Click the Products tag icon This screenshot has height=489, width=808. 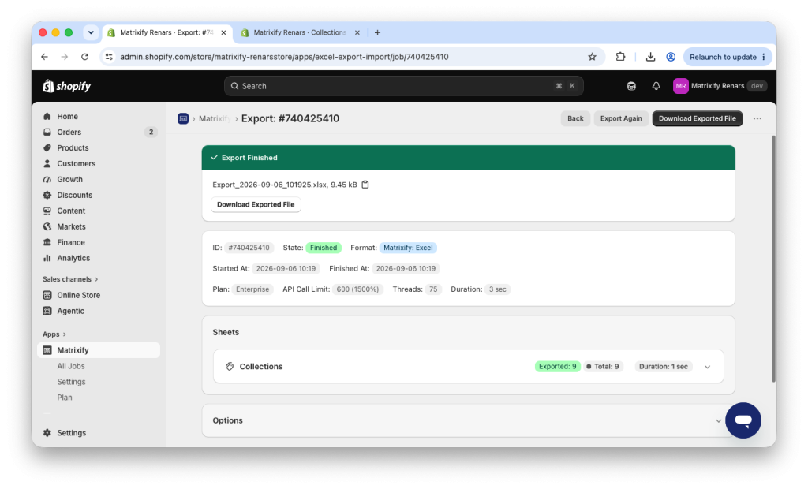pos(47,148)
